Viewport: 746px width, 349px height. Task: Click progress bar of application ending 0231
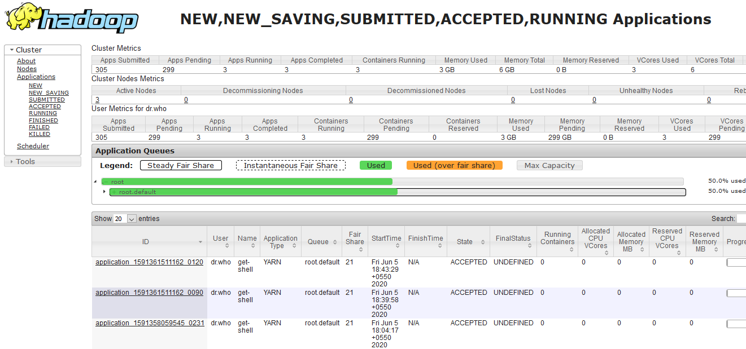click(x=736, y=324)
